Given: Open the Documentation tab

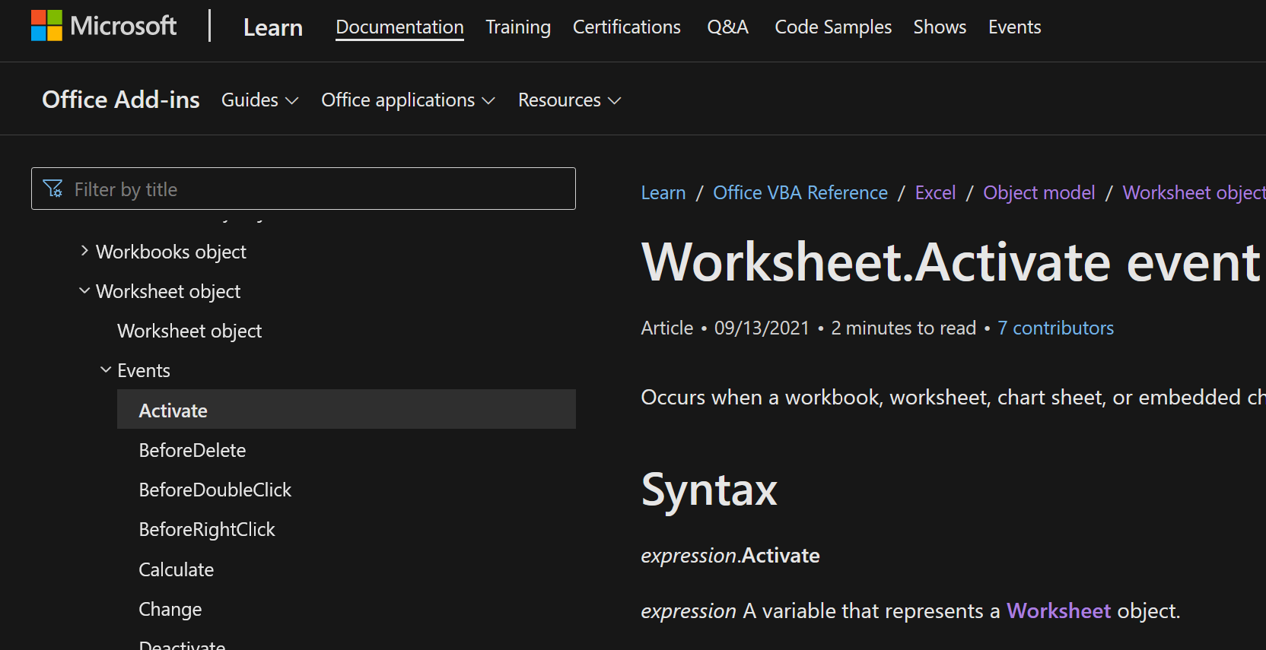Looking at the screenshot, I should point(399,27).
